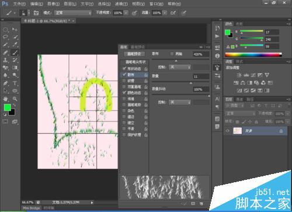Screen dimensions: 292x212
Task: Open the Mini Bridge tab
Action: coord(32,208)
